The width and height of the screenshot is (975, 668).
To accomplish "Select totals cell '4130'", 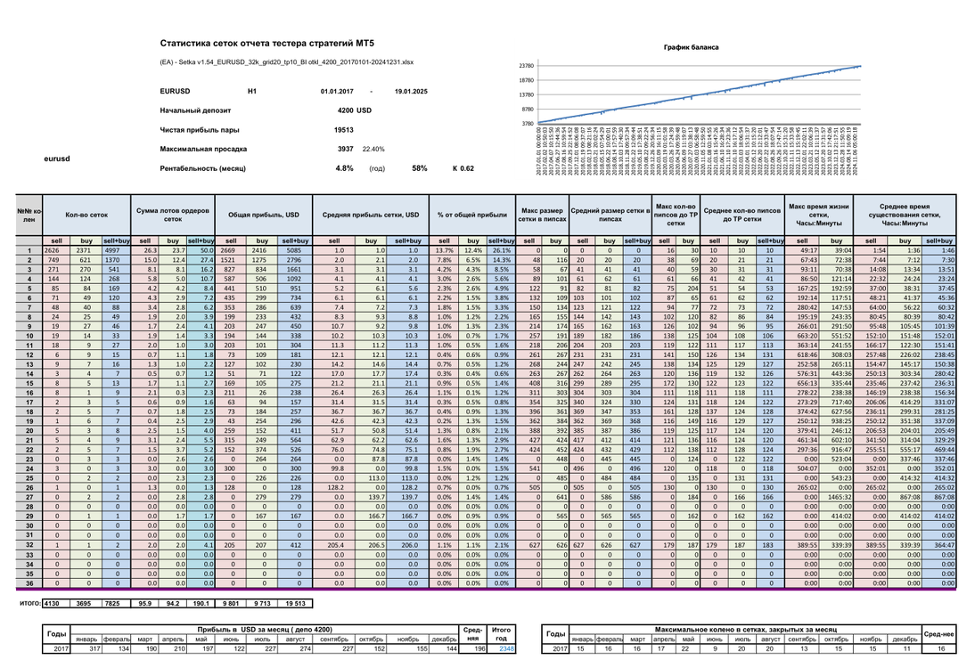I will coord(56,603).
